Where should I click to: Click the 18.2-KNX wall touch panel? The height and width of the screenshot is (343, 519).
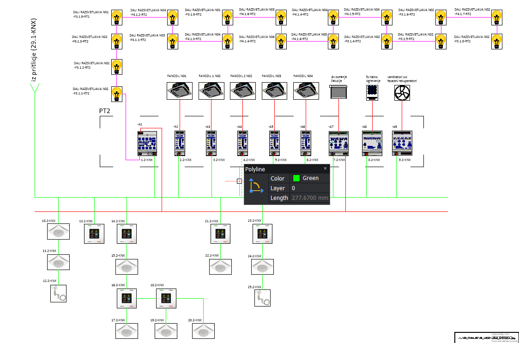point(166,299)
